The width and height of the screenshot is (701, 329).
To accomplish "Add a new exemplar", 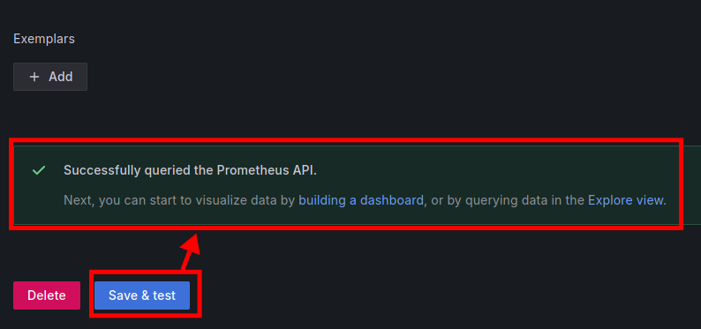I will click(50, 77).
